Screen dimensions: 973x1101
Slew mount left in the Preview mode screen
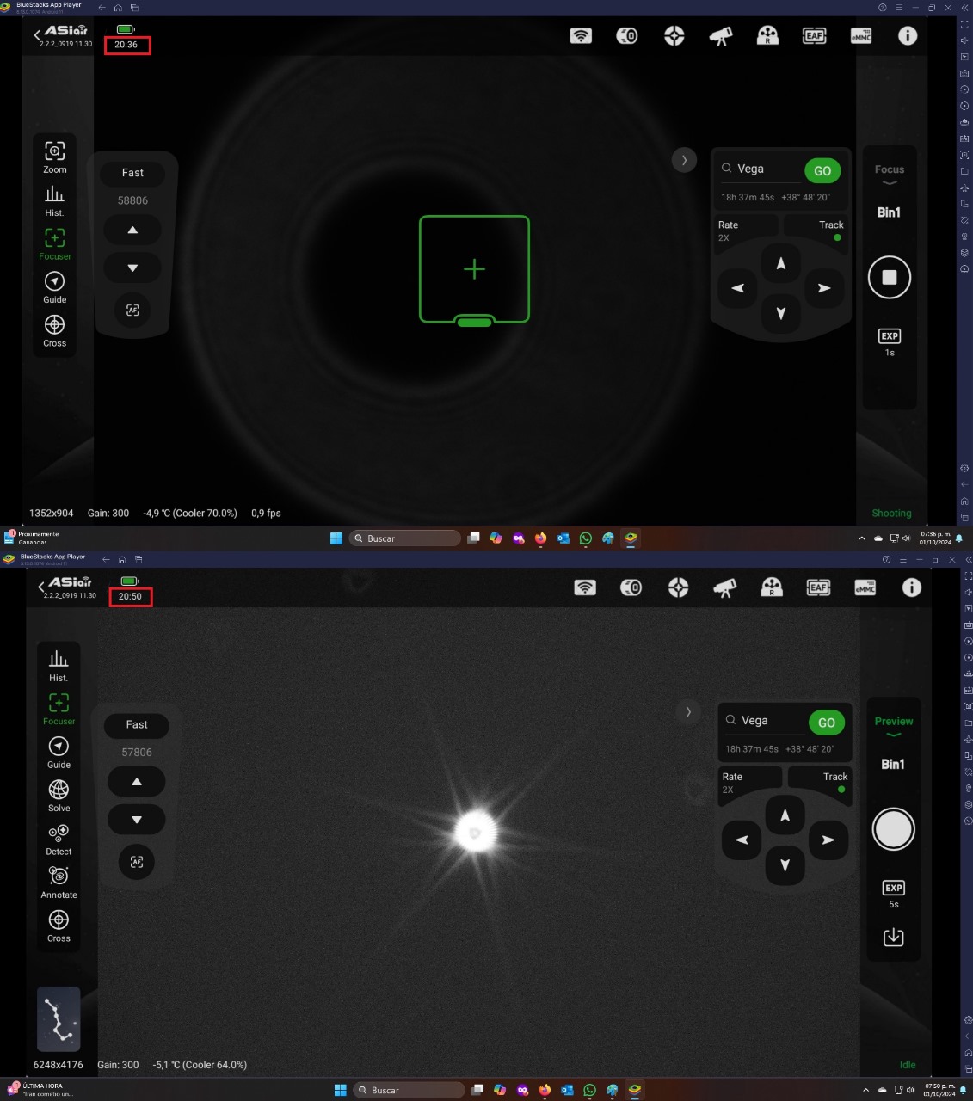point(742,840)
